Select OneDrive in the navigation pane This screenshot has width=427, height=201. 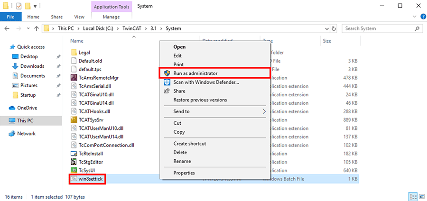(27, 108)
